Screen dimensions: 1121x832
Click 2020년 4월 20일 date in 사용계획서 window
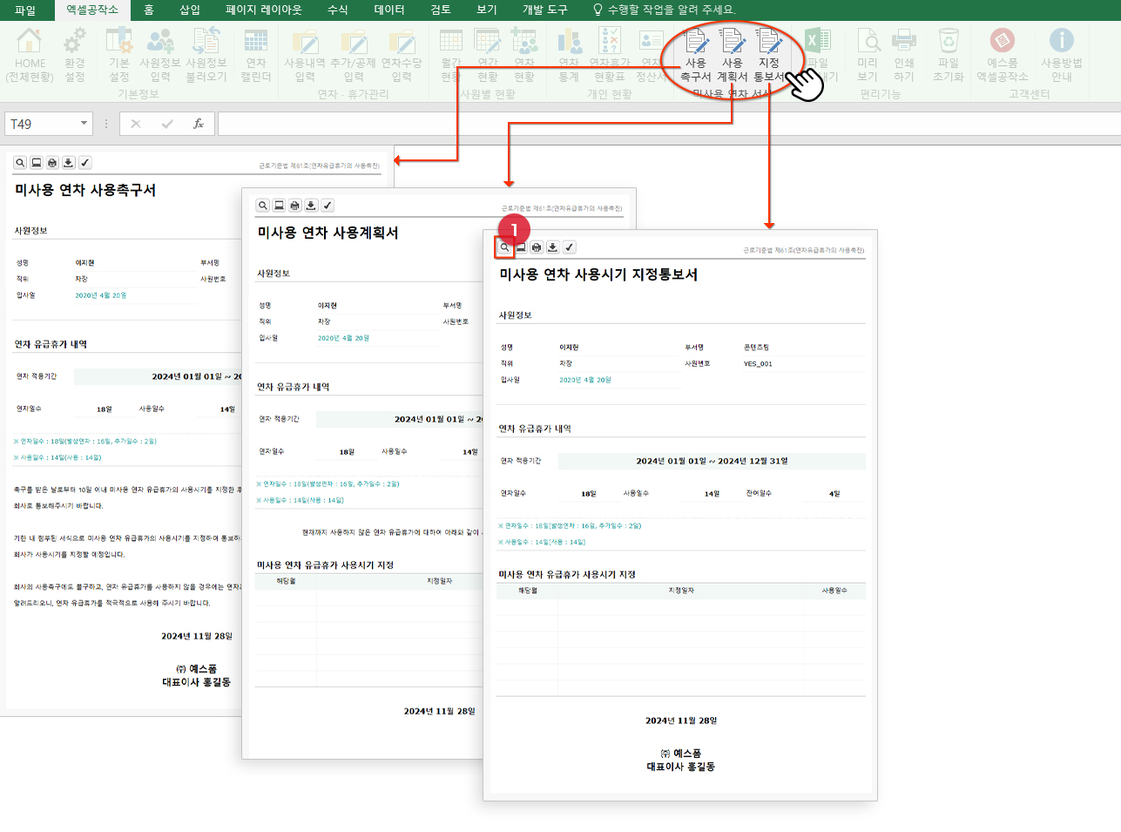coord(343,338)
